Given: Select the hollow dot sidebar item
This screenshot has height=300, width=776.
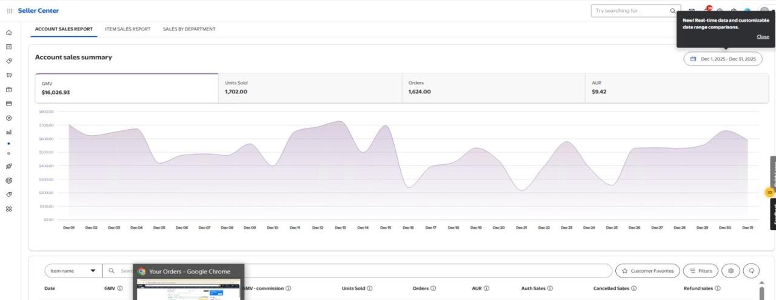Looking at the screenshot, I should pos(8,153).
